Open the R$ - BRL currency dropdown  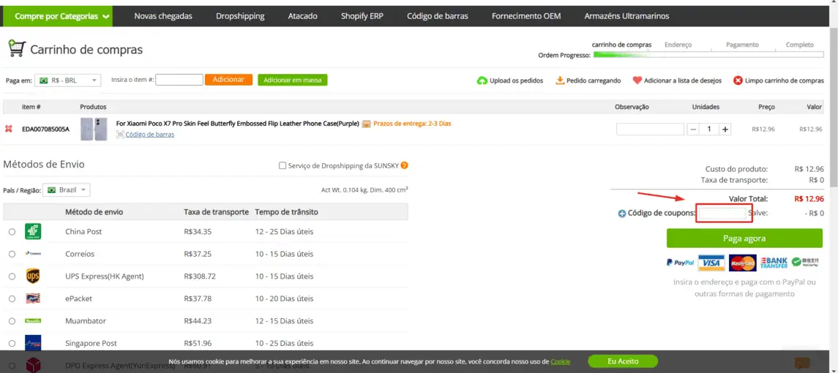(x=67, y=80)
